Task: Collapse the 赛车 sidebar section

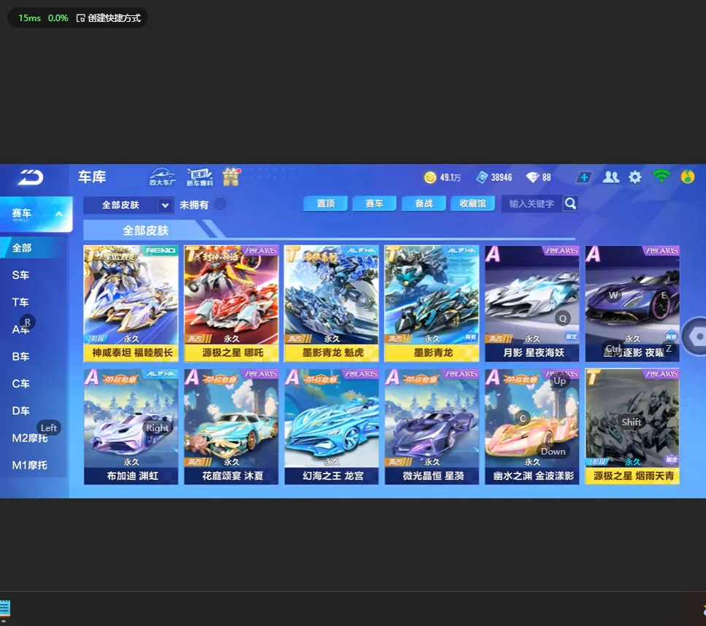Action: (36, 214)
